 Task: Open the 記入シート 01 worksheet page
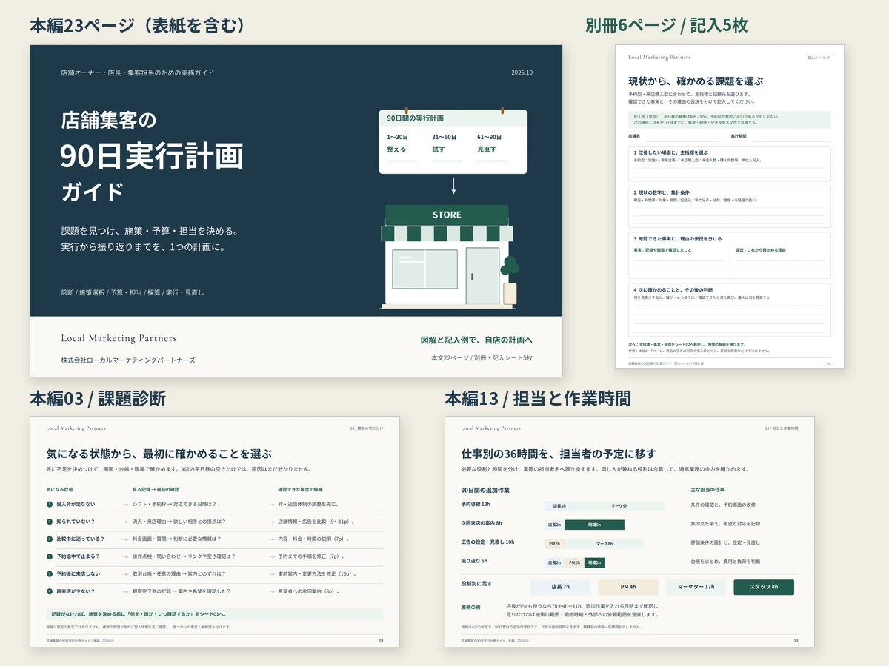(730, 206)
